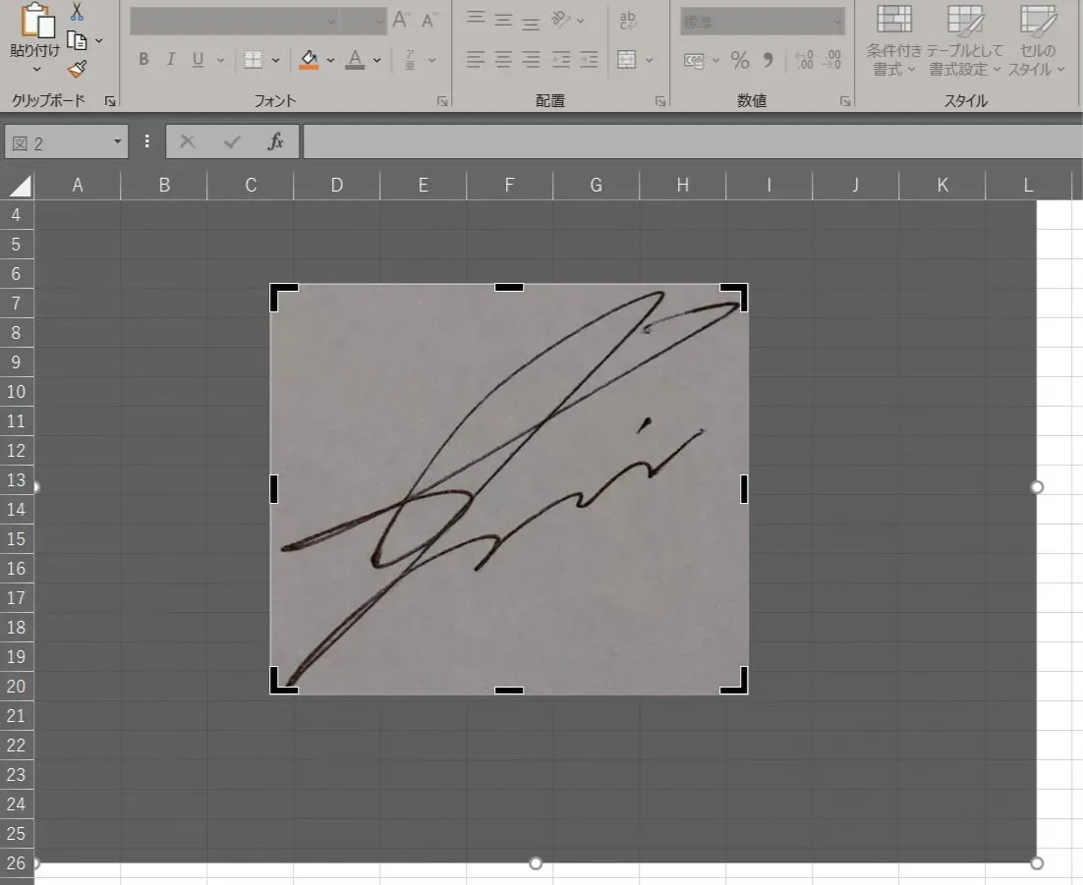This screenshot has width=1083, height=885.
Task: Open the 配置 group dialog launcher
Action: pyautogui.click(x=660, y=101)
